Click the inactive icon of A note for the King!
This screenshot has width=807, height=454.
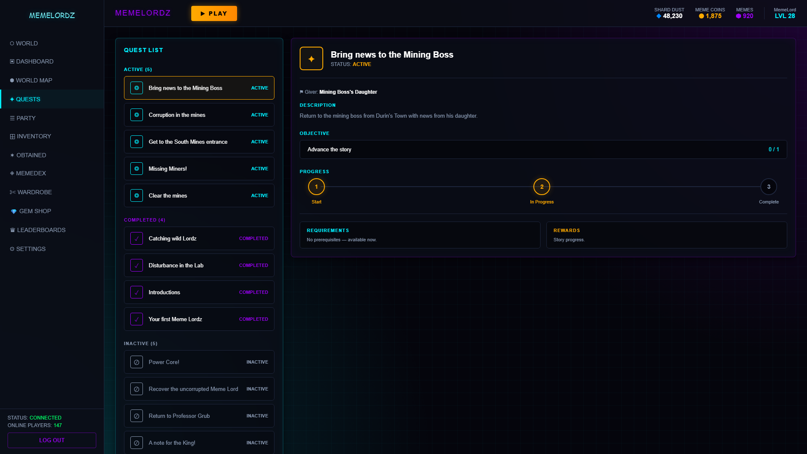(x=137, y=443)
